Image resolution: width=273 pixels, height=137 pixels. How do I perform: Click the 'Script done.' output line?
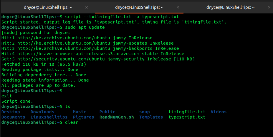coord(17,101)
